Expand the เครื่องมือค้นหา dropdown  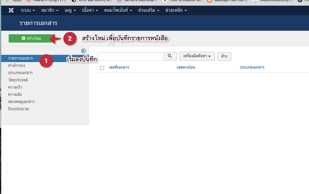coord(197,56)
